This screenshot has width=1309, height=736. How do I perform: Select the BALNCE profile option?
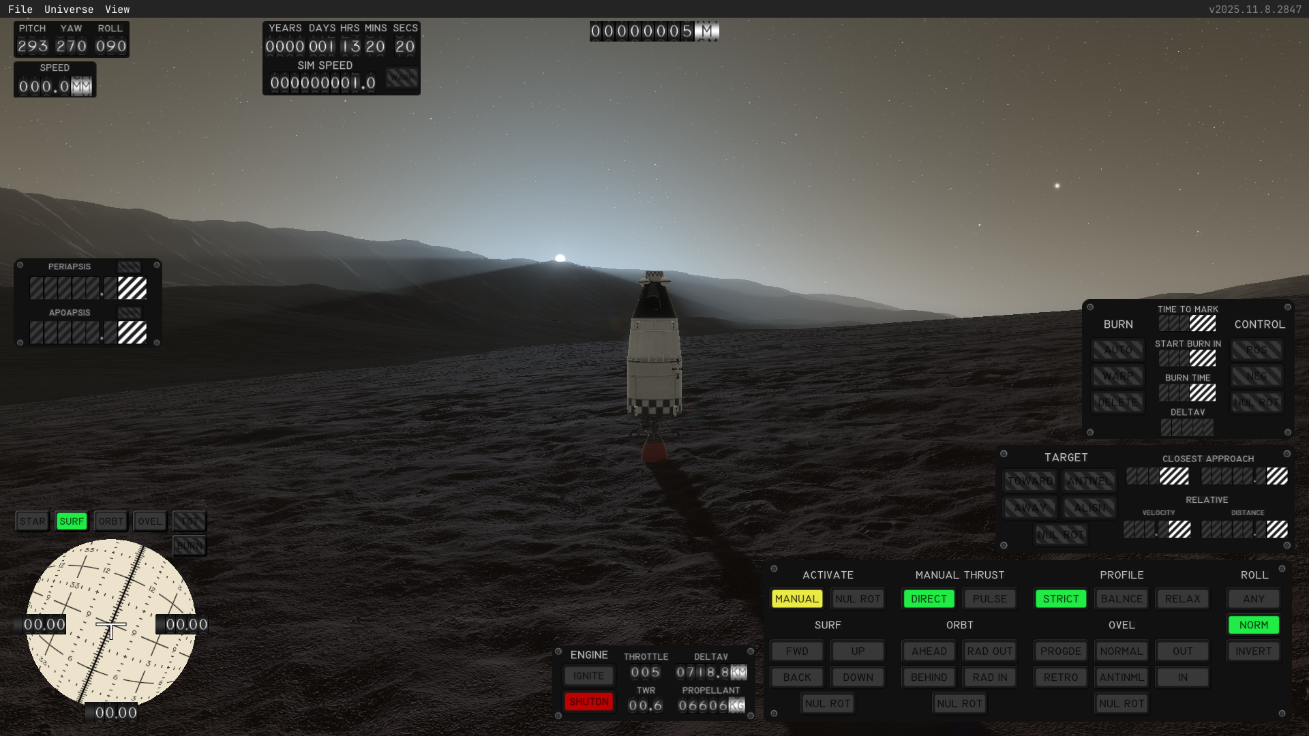pos(1121,598)
